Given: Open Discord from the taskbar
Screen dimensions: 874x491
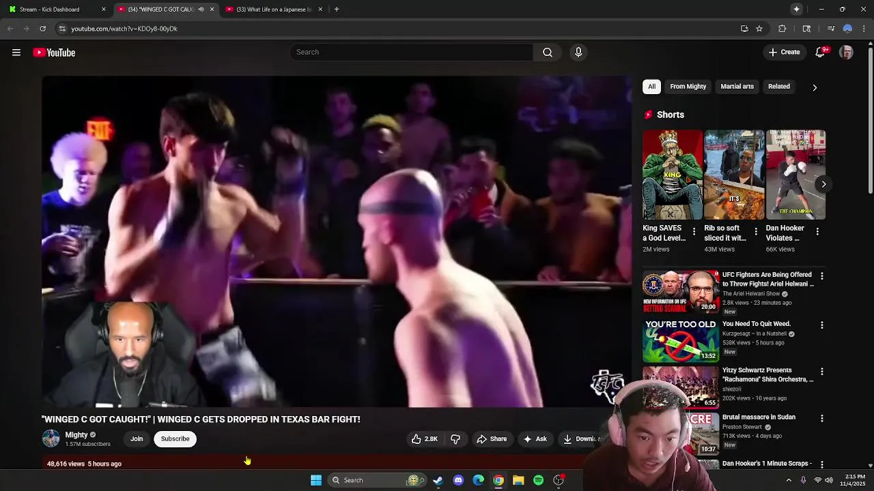Looking at the screenshot, I should pyautogui.click(x=458, y=480).
